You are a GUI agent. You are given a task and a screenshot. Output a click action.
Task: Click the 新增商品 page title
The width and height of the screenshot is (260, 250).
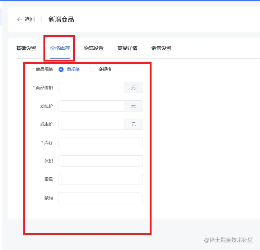tap(61, 19)
